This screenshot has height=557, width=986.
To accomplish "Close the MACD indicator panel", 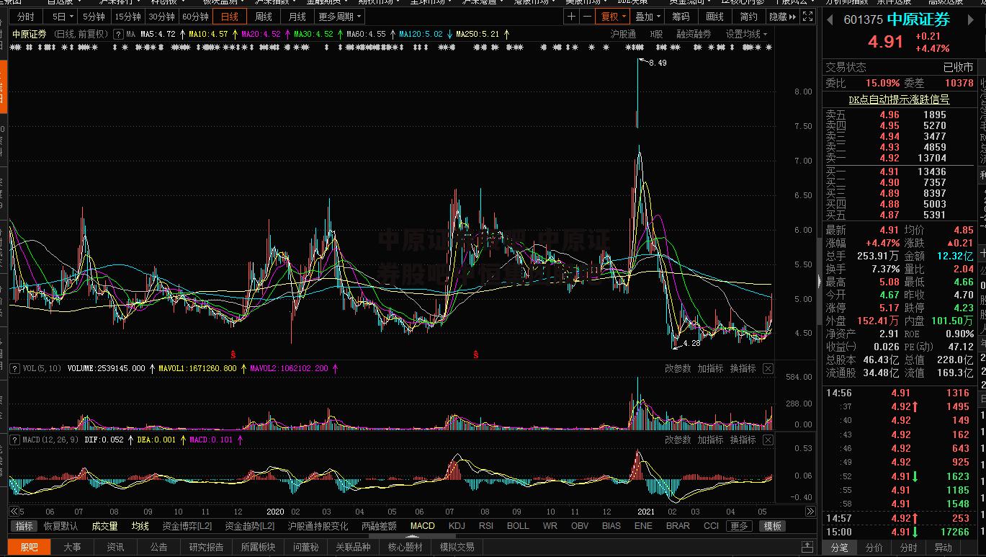I will (x=768, y=439).
